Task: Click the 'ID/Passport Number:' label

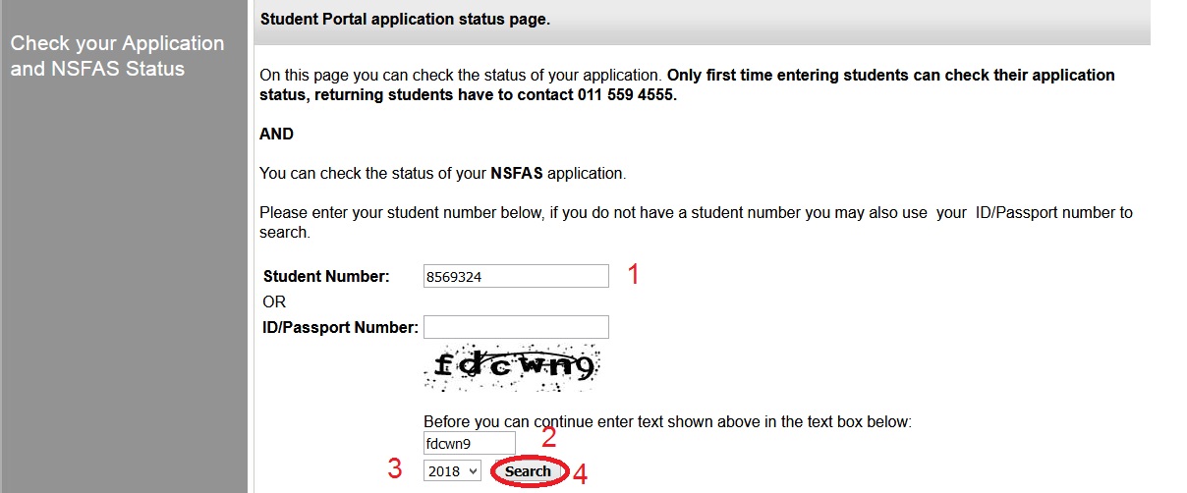Action: (x=340, y=327)
